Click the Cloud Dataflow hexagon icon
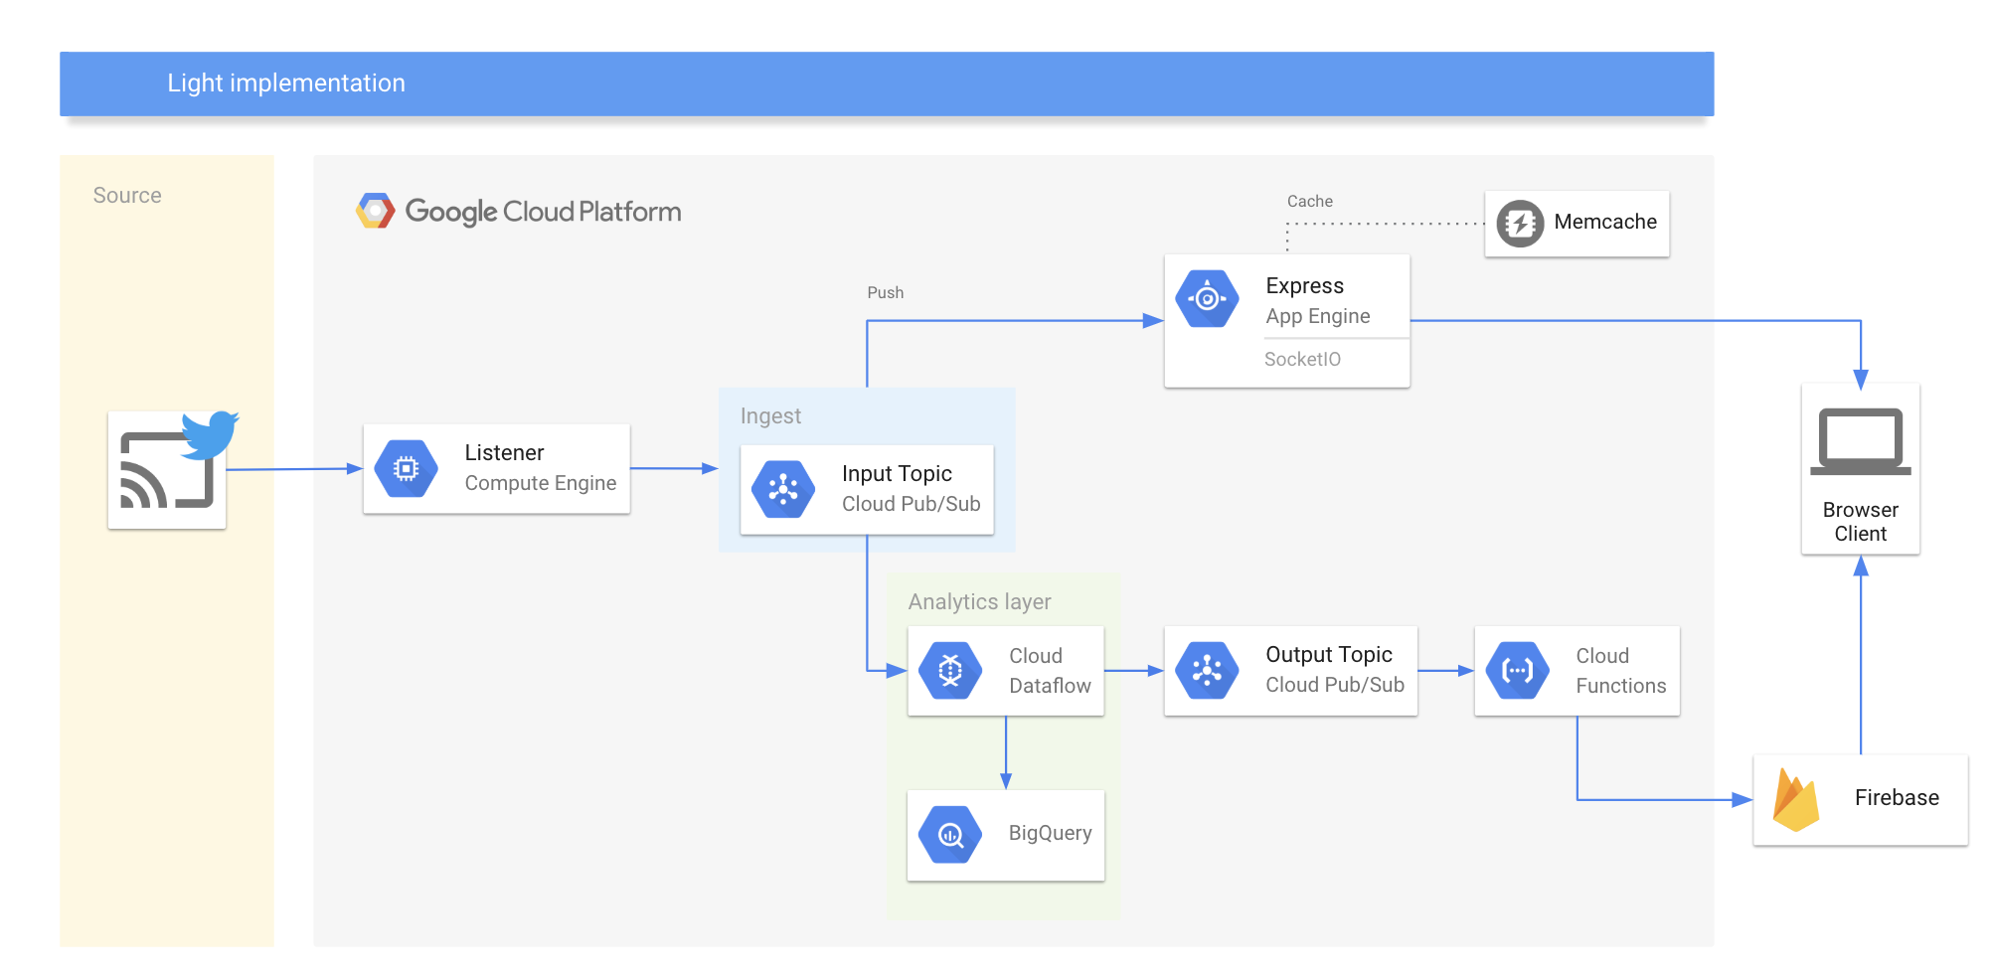This screenshot has height=978, width=1992. 950,670
